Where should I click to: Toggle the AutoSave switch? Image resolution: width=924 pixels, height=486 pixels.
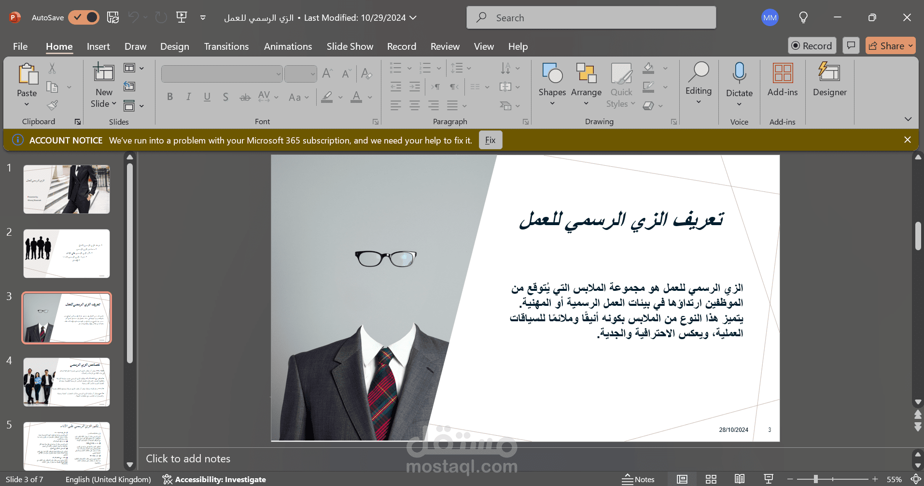[x=84, y=17]
